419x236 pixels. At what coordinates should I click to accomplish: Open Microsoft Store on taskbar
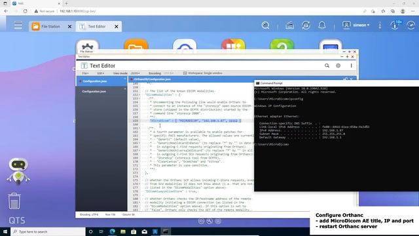point(134,231)
